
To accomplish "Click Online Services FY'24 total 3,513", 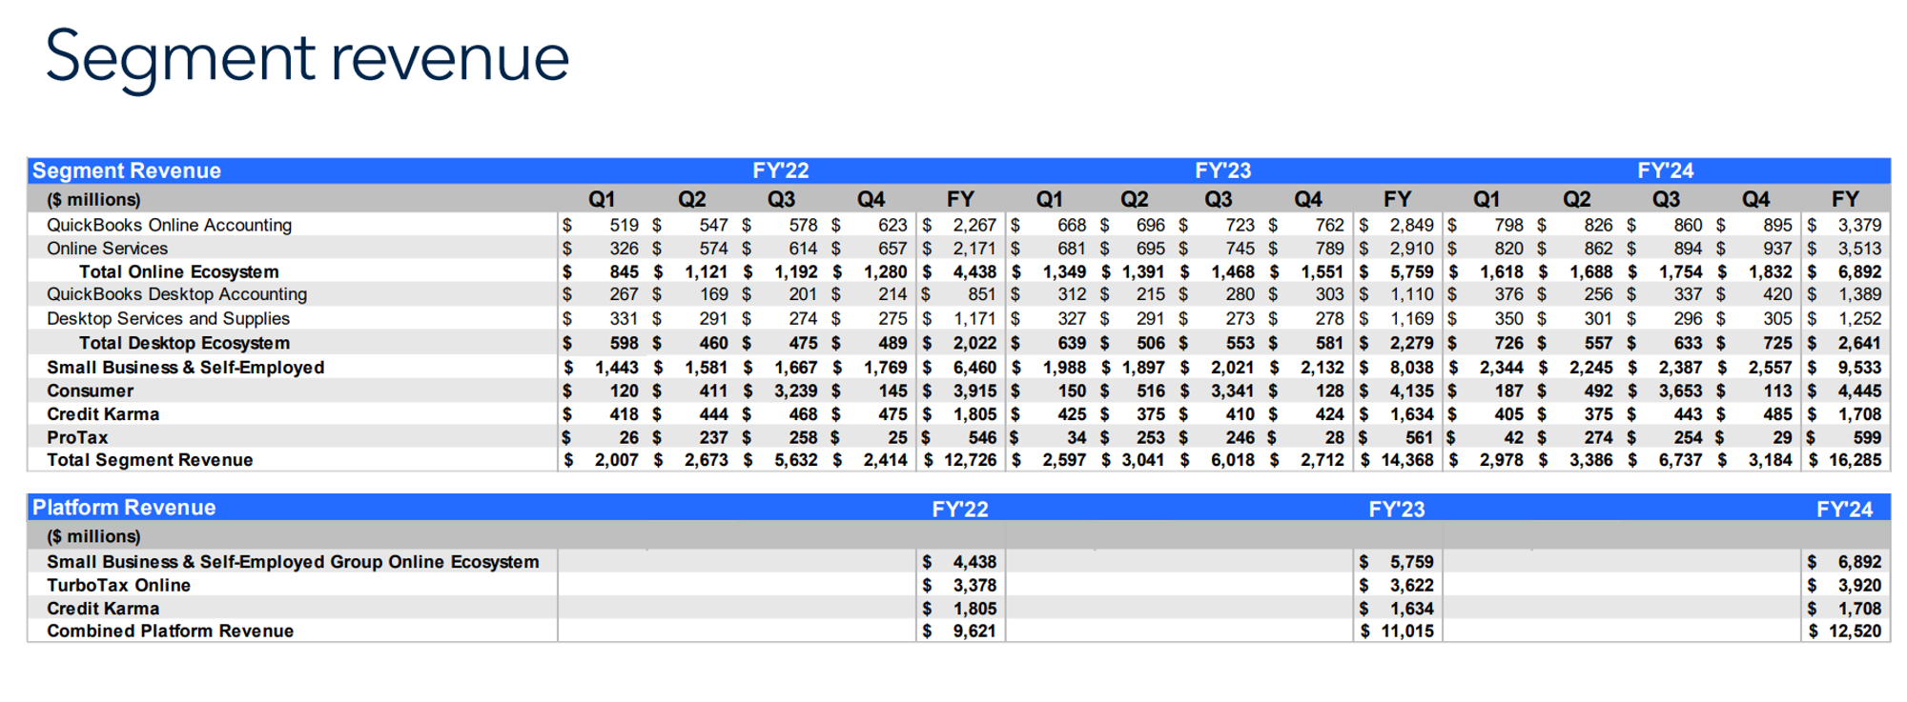I will tap(1860, 249).
